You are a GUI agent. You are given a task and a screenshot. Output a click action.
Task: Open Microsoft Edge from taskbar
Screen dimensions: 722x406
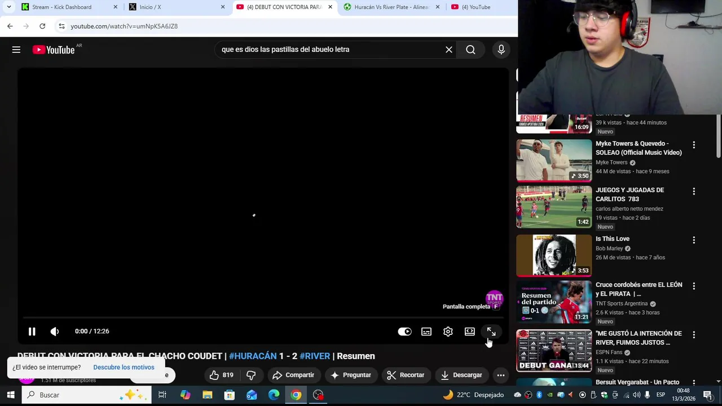[x=274, y=395]
